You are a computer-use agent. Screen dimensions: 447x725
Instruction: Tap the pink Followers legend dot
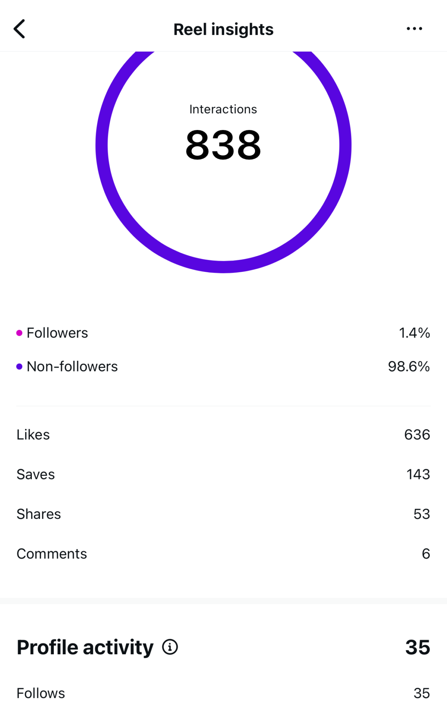pos(19,333)
